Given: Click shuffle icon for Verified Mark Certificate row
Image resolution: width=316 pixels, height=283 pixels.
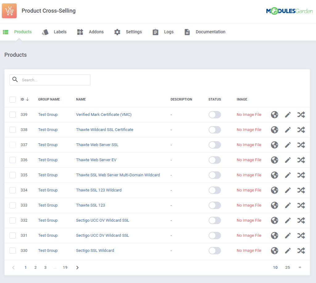Looking at the screenshot, I should click(x=301, y=115).
